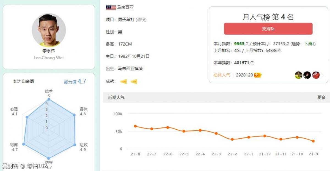Click the orange fire popularity badge
The image size is (330, 171).
[257, 75]
